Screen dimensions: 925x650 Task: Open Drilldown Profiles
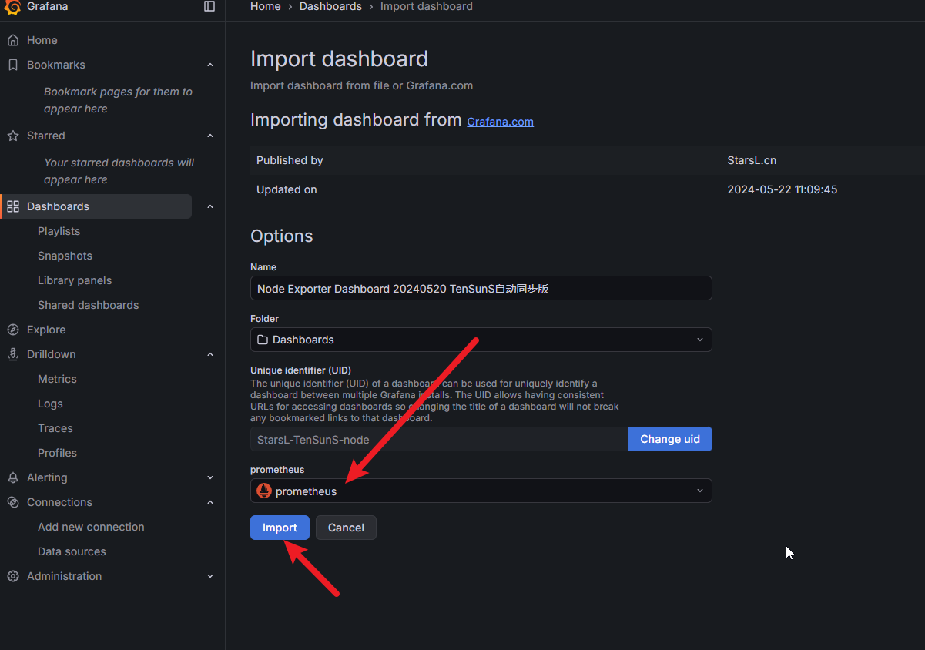(x=57, y=453)
